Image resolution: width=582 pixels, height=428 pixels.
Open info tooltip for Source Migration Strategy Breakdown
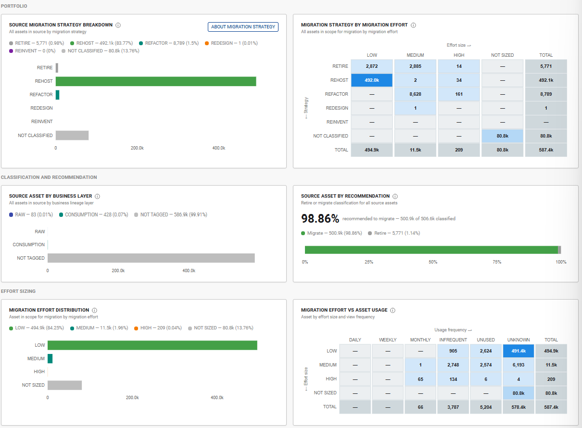pos(118,25)
